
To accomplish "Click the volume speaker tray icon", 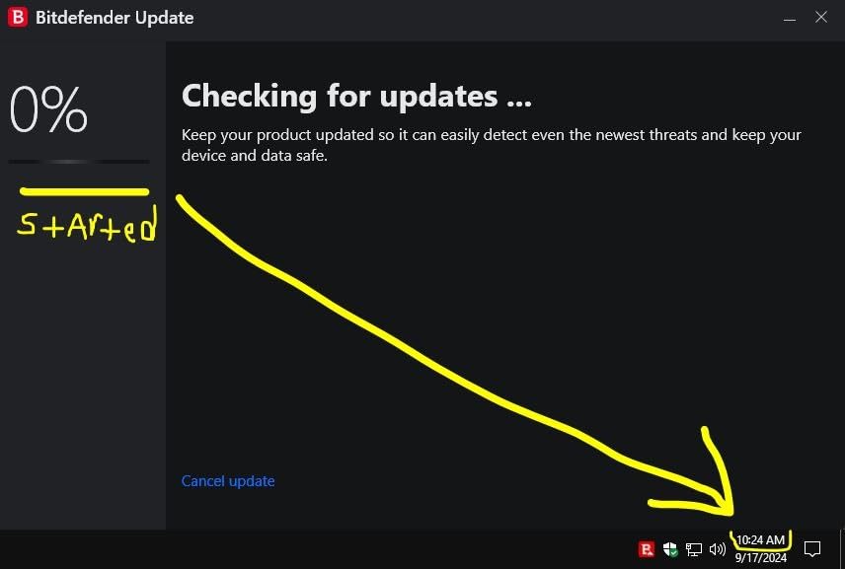I will [x=718, y=549].
